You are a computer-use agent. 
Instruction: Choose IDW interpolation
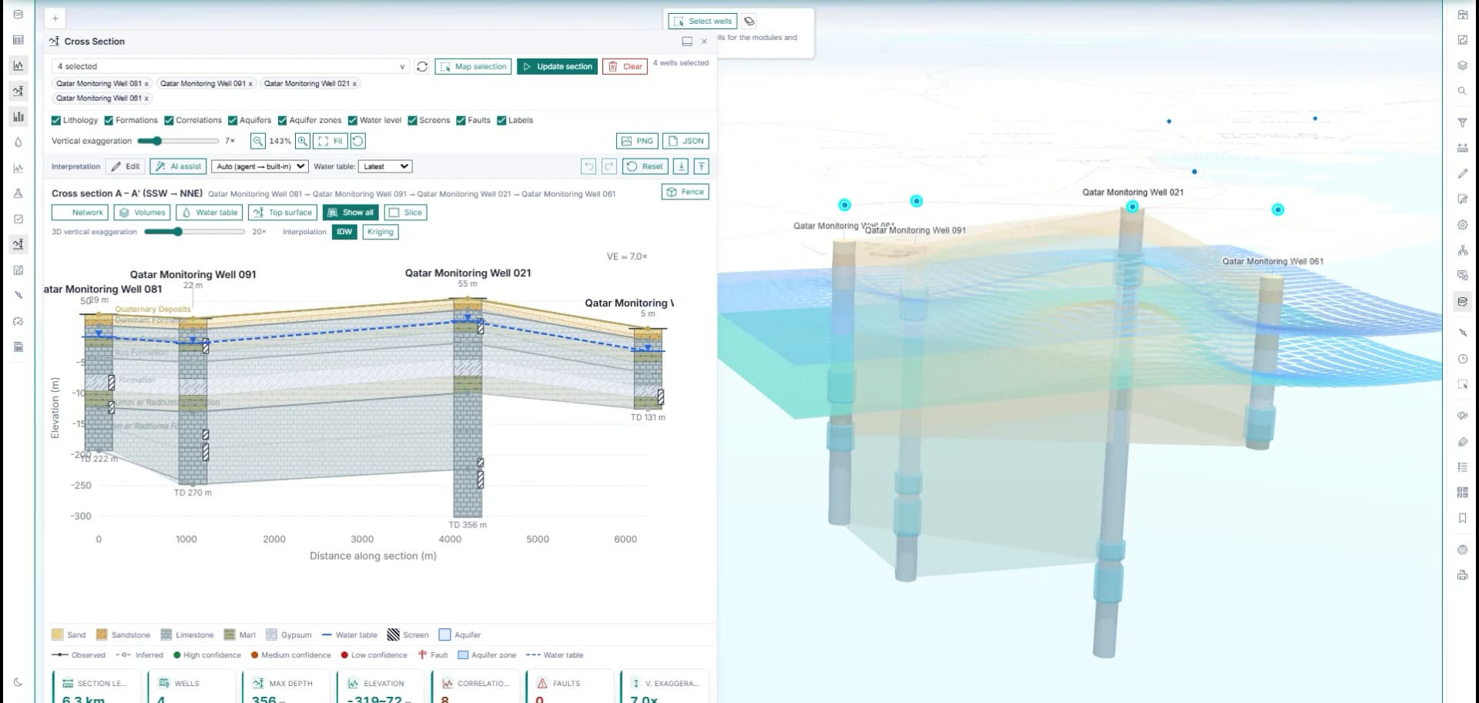(x=344, y=232)
